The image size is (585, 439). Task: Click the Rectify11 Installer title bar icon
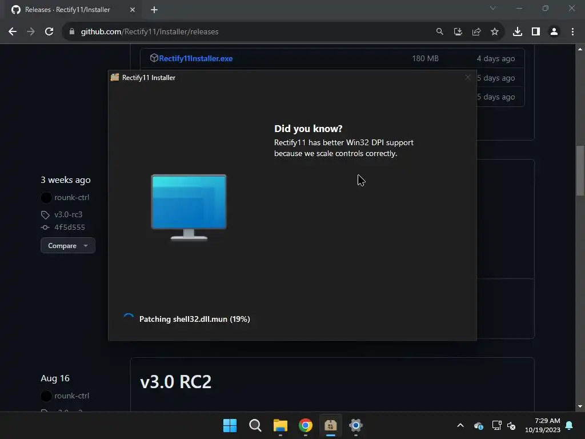tap(114, 77)
